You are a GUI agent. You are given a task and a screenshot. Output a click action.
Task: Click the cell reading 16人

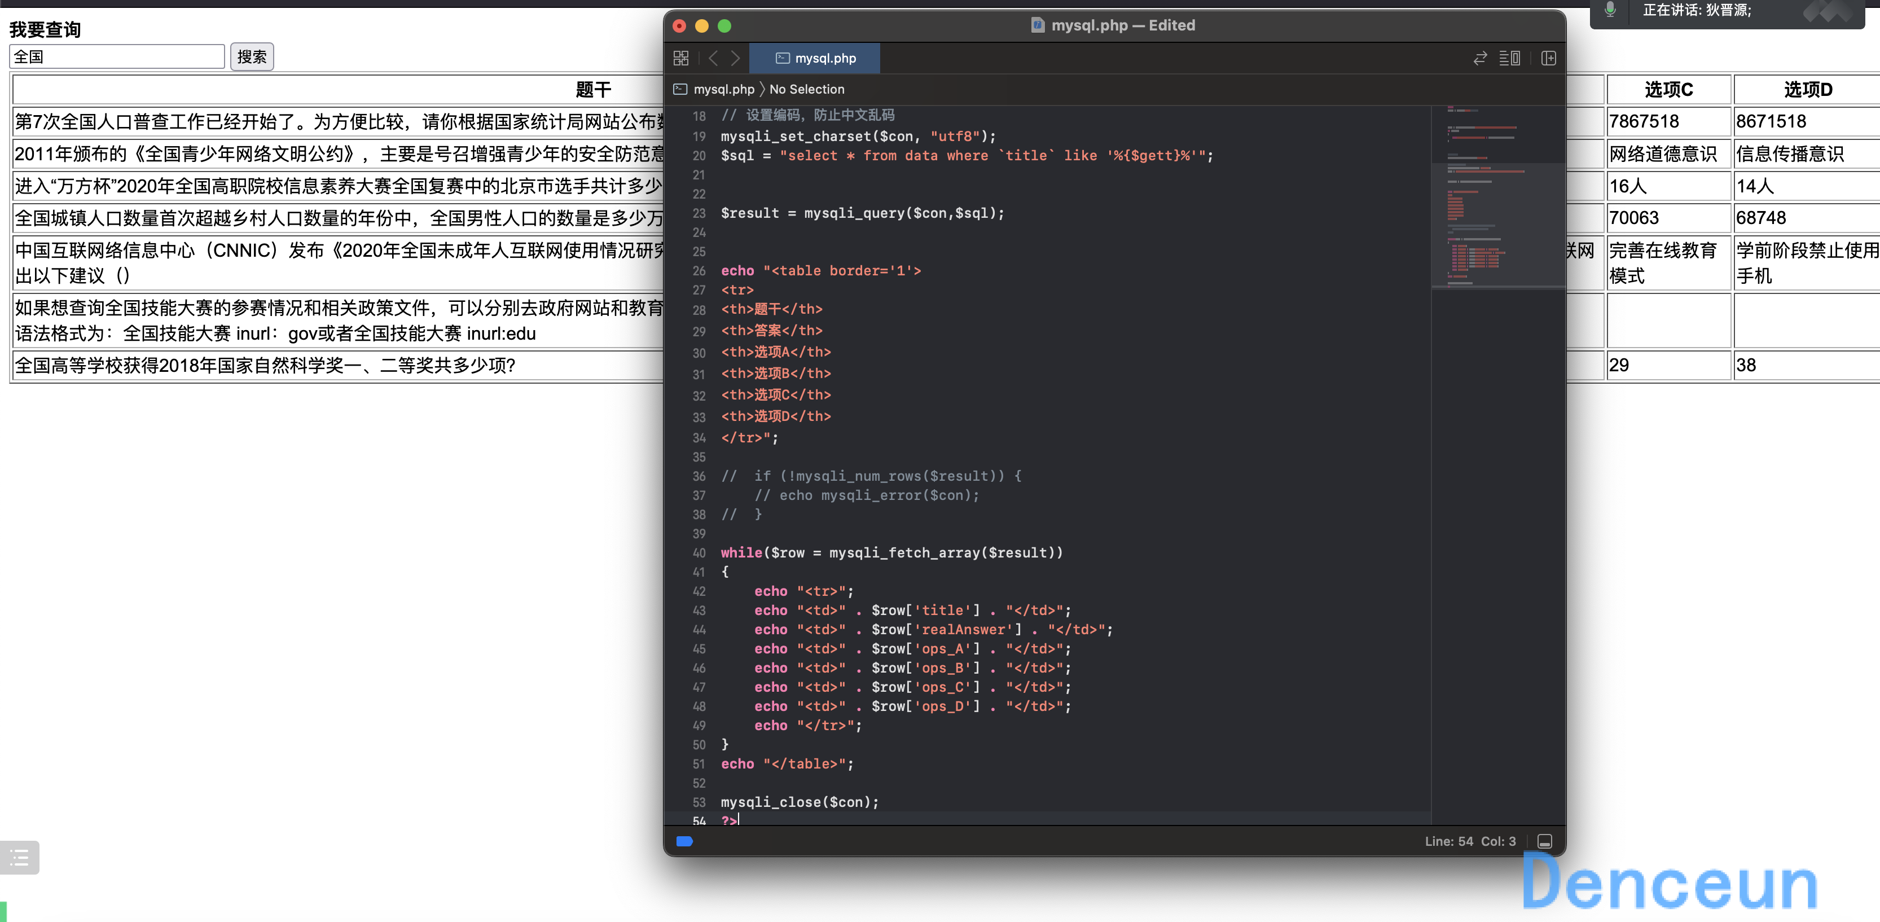coord(1668,186)
